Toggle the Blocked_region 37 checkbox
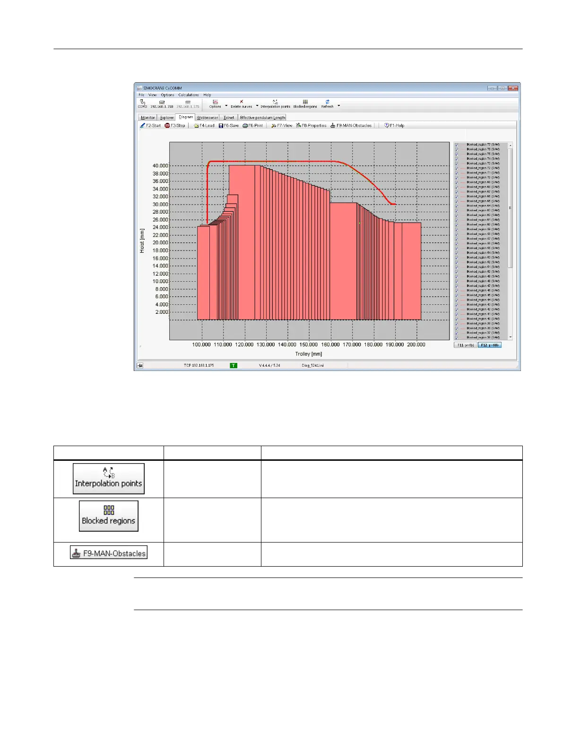This screenshot has height=750, width=563. [x=457, y=333]
